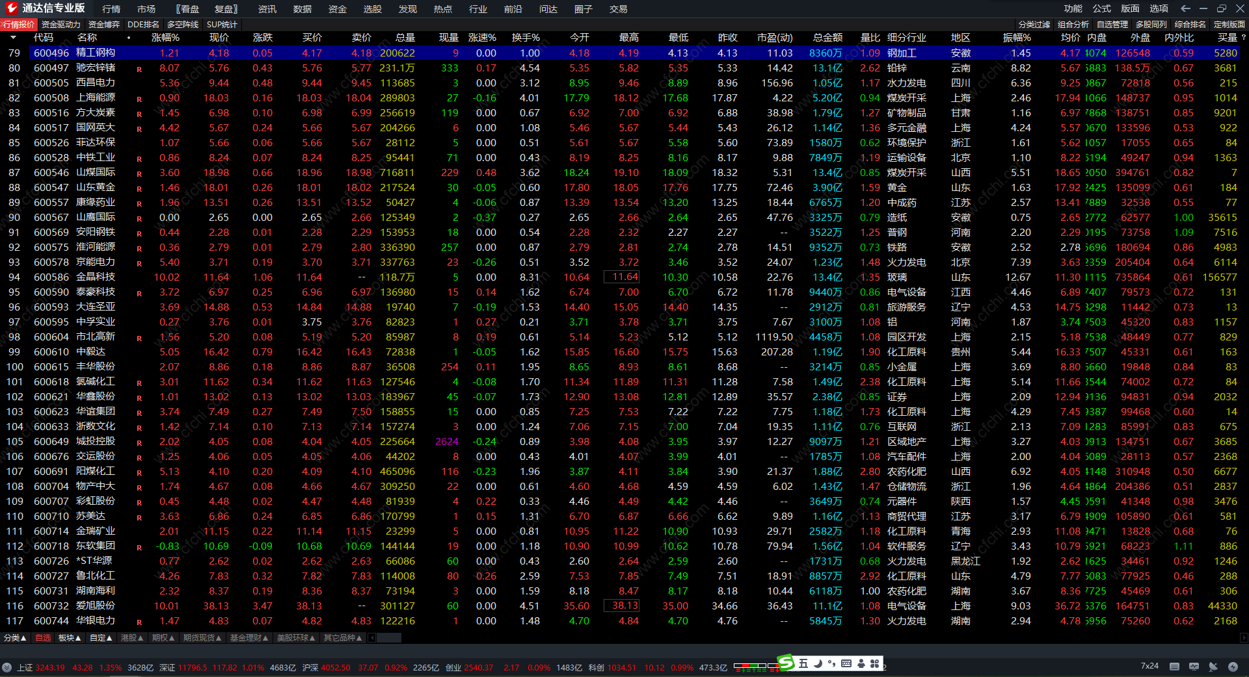Click the 定制版面 button
1249x677 pixels.
(x=1229, y=25)
